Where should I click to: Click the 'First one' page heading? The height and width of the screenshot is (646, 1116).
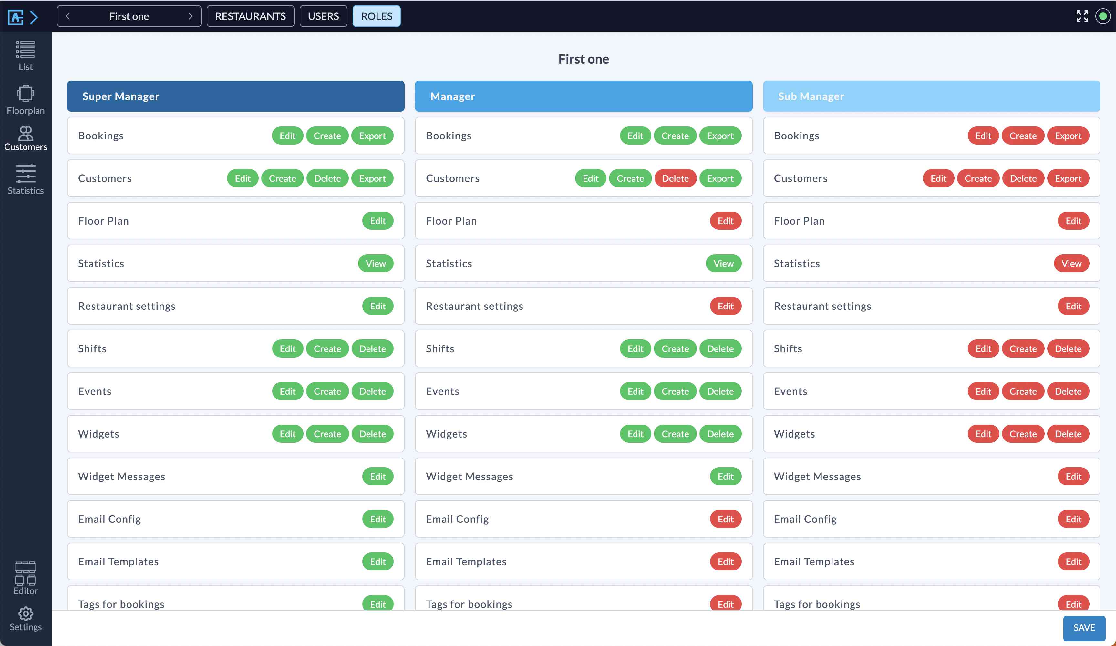[583, 59]
